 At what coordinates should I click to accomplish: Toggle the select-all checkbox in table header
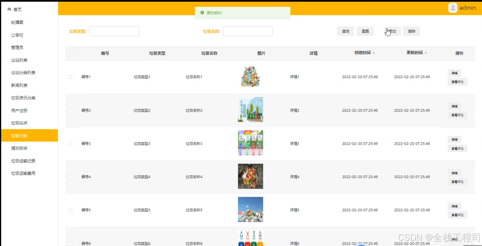(72, 53)
